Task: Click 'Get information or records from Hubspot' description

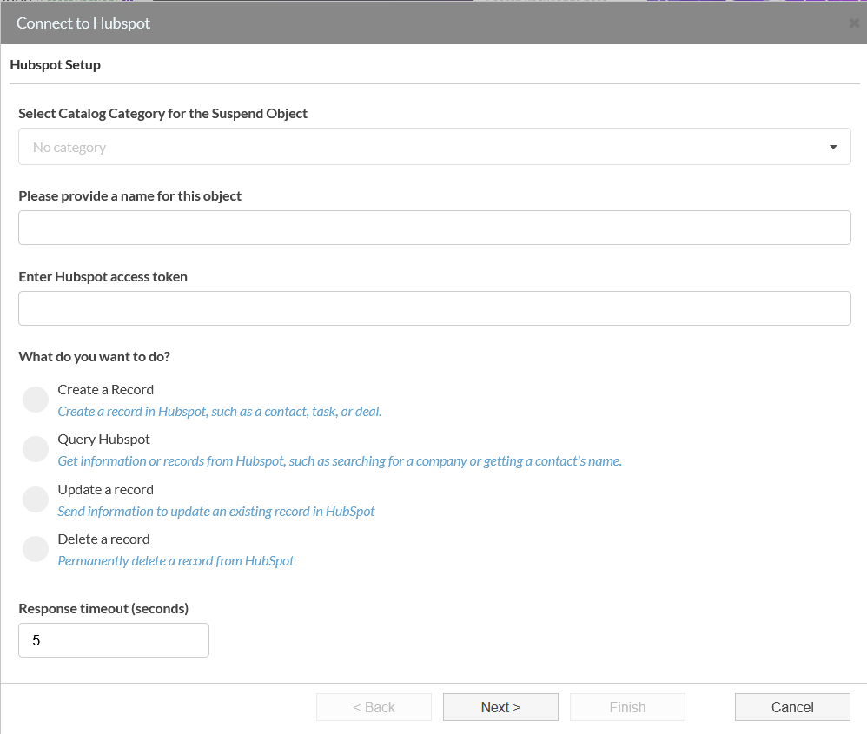Action: [340, 461]
